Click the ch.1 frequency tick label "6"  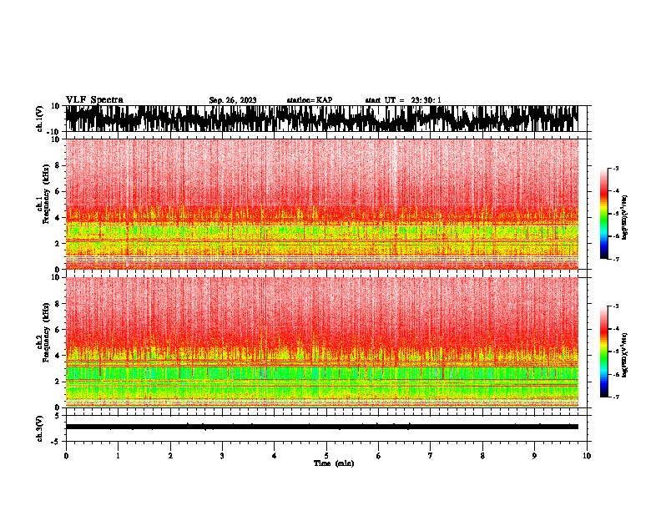58,191
